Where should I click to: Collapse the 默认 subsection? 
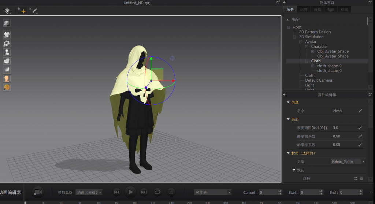(294, 170)
